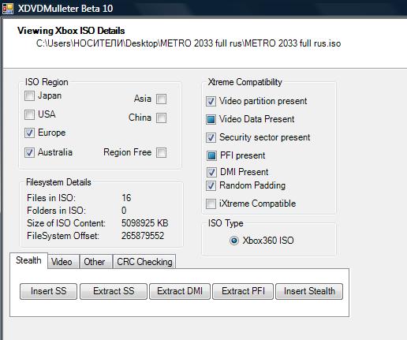Open the Other tab
The height and width of the screenshot is (340, 407).
96,262
